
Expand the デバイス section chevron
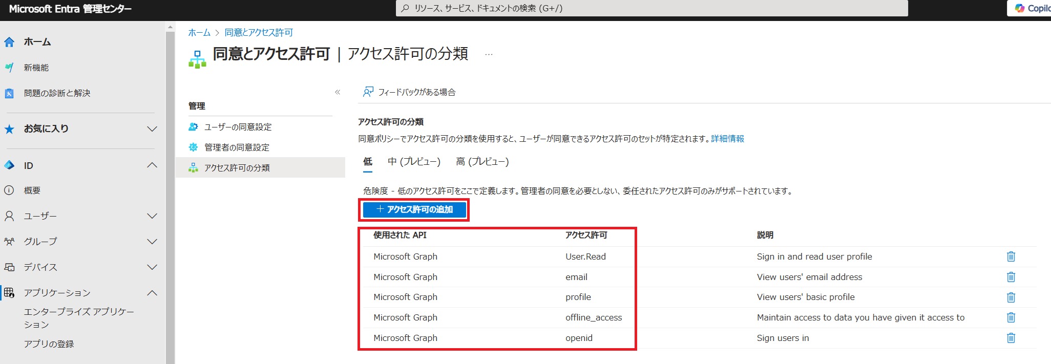pos(152,267)
